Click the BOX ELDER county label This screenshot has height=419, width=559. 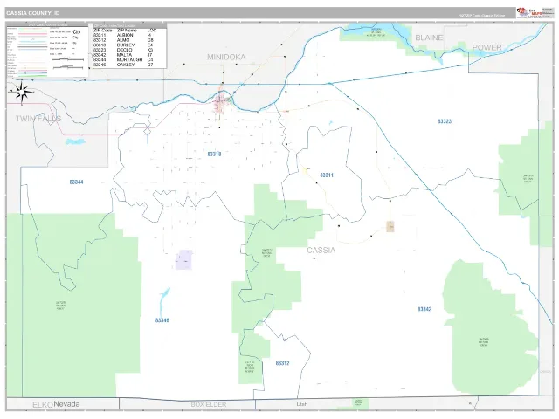(209, 405)
